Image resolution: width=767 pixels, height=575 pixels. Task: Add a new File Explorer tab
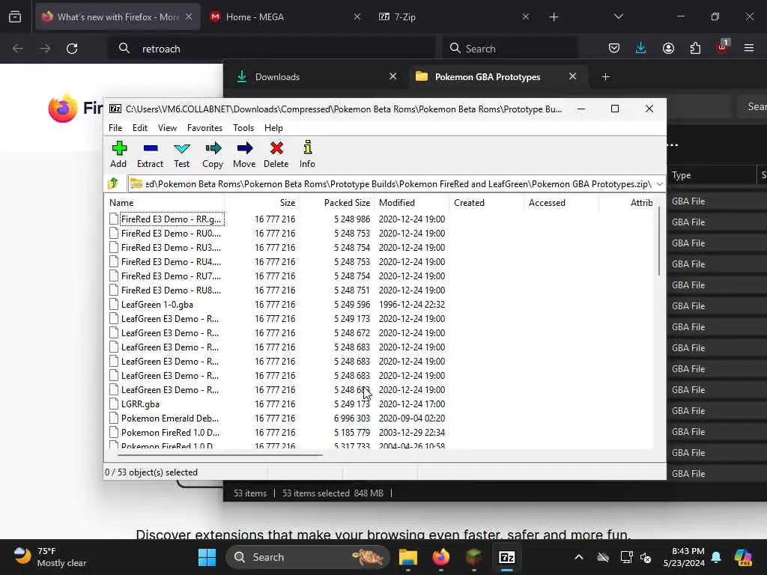click(x=605, y=77)
